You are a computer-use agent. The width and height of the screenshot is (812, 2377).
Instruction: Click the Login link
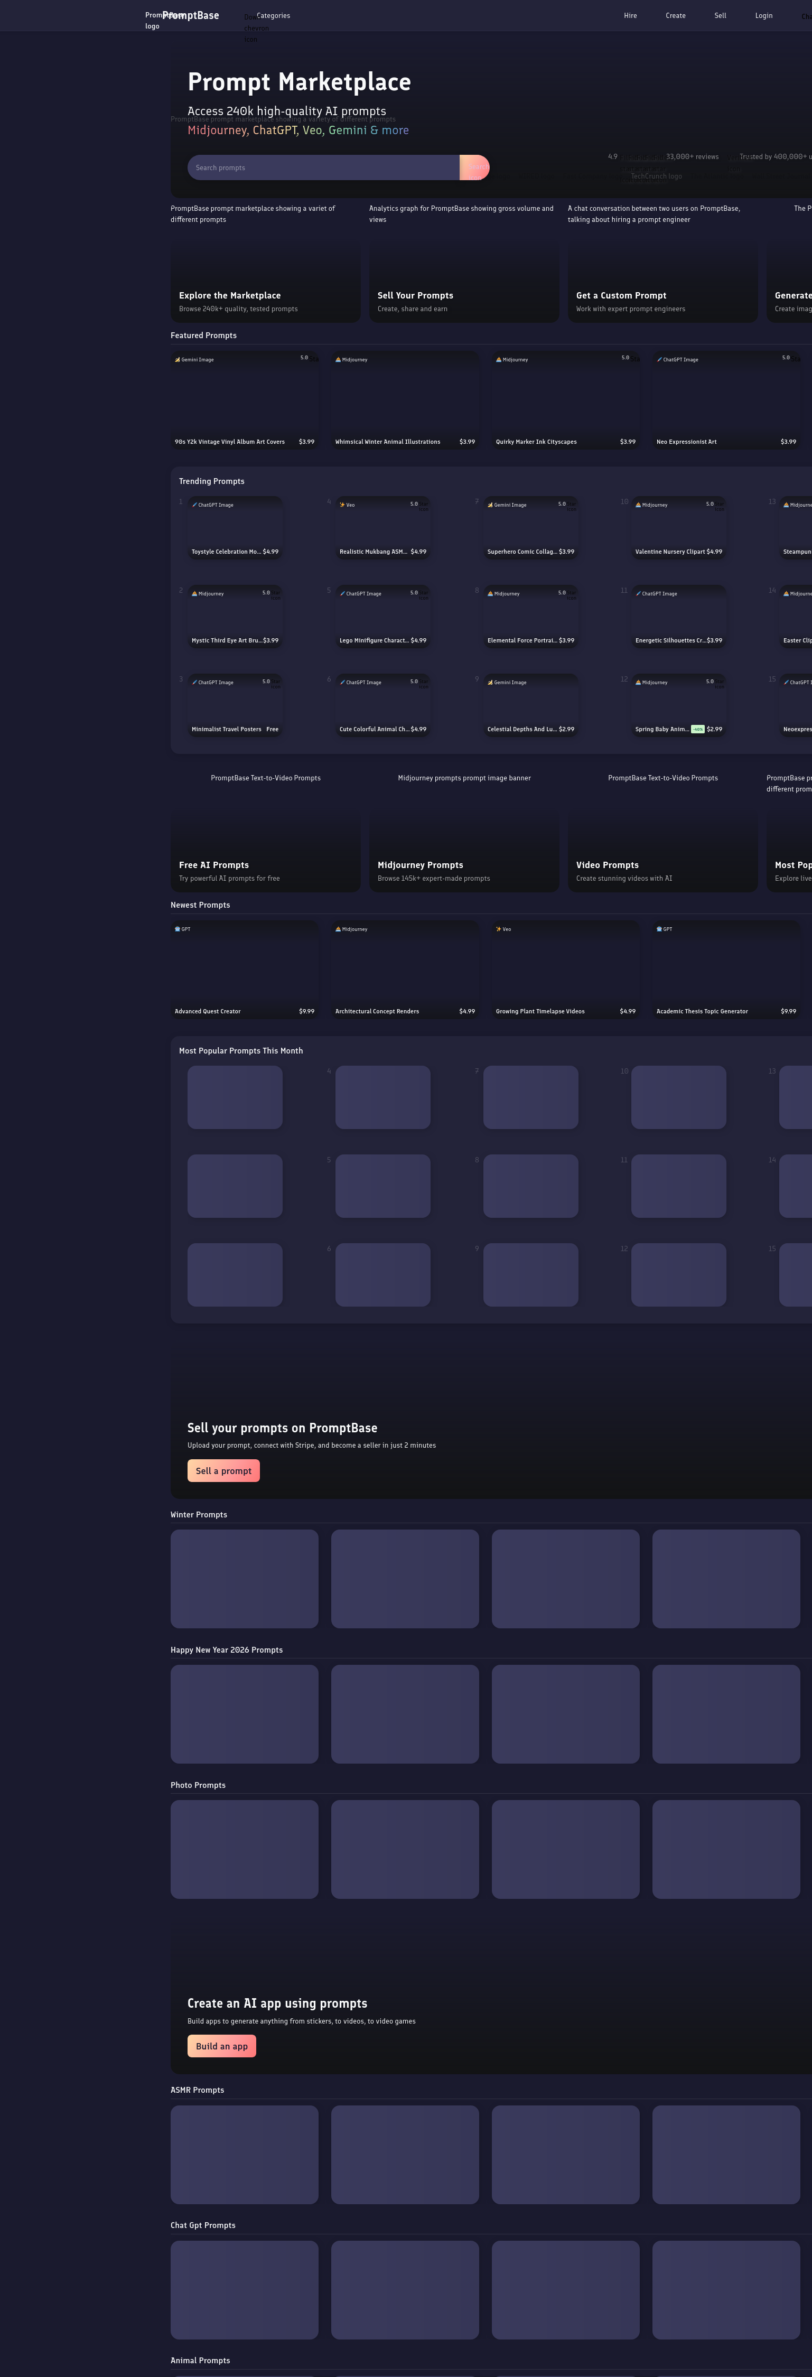[763, 16]
